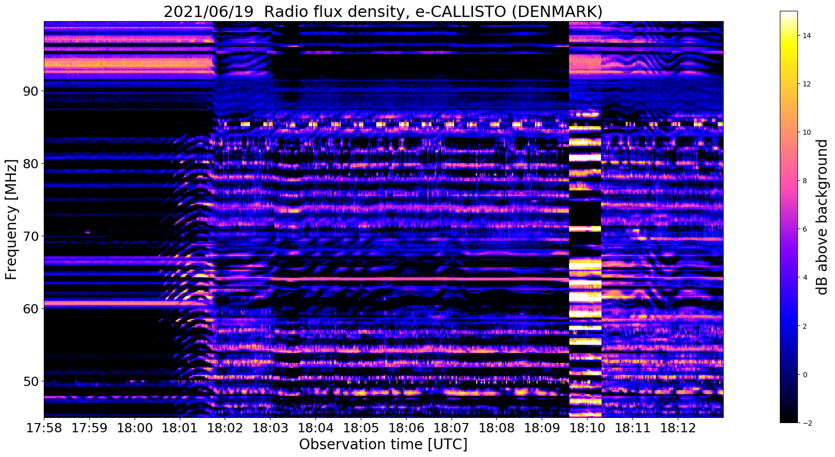
Task: Click the 18:04 time tick label
Action: (315, 428)
